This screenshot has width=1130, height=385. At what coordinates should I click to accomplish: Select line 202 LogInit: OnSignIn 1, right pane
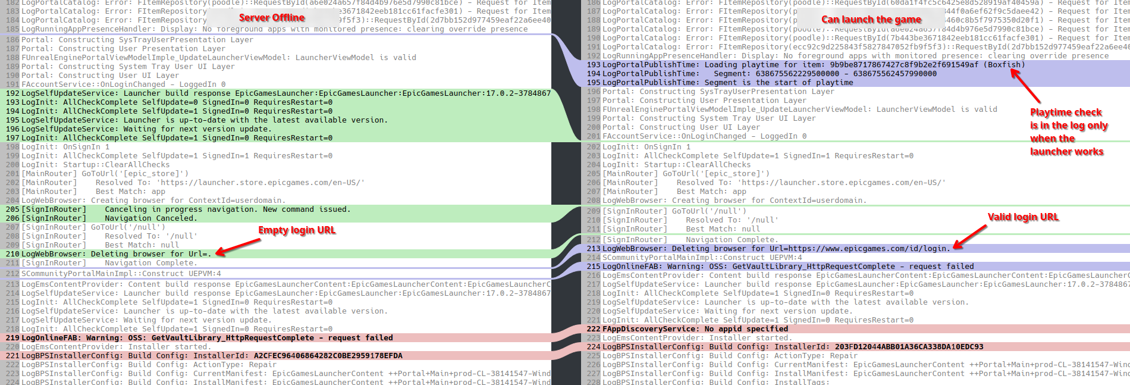646,147
